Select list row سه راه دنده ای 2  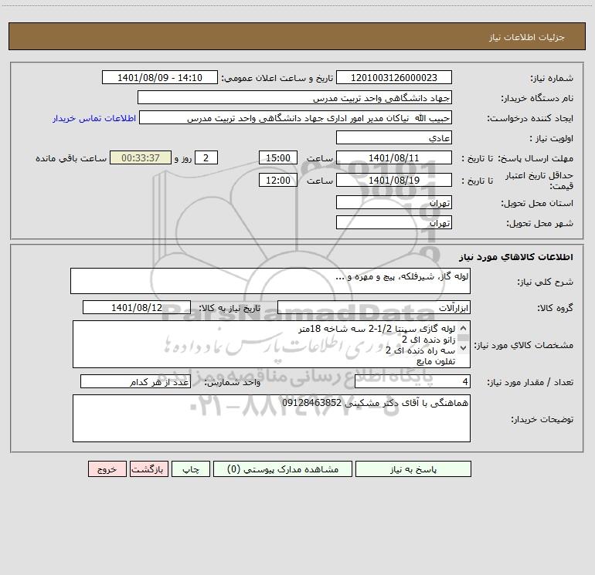(420, 350)
